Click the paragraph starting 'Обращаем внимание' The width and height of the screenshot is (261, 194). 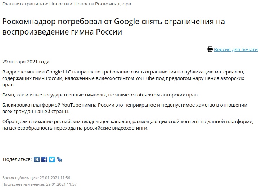coord(130,125)
